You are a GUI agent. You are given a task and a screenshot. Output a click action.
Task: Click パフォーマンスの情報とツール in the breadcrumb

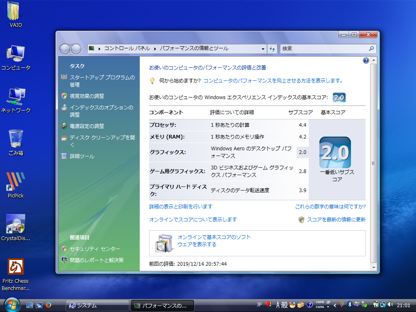[x=194, y=49]
